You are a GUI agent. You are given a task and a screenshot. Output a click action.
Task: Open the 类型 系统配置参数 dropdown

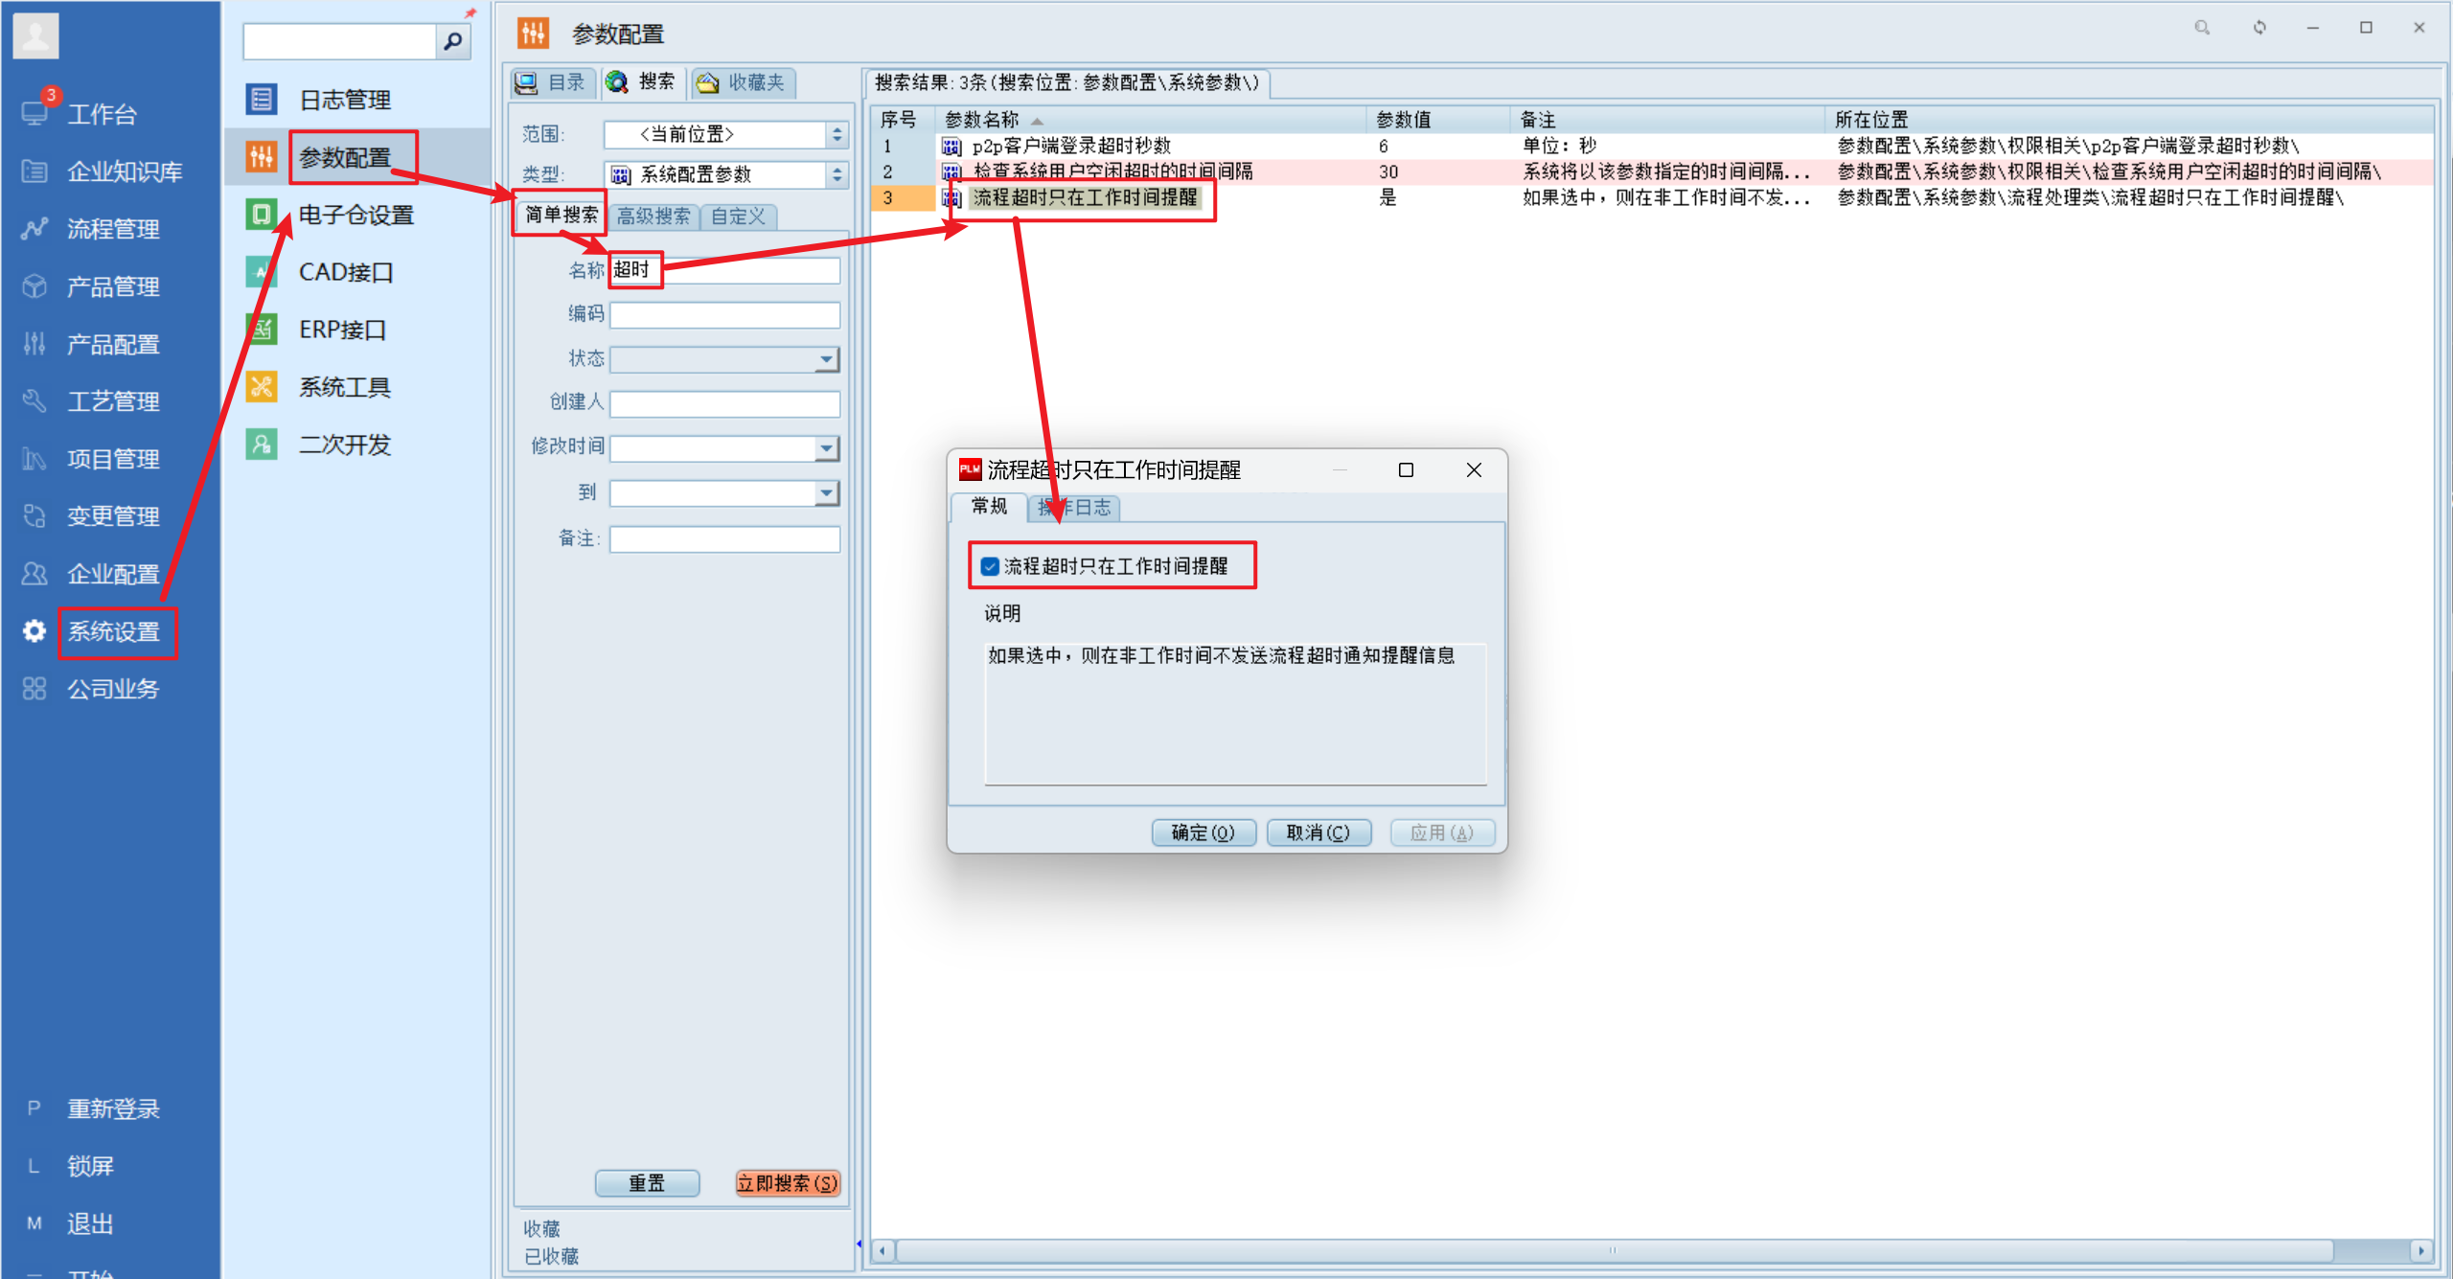pos(837,174)
